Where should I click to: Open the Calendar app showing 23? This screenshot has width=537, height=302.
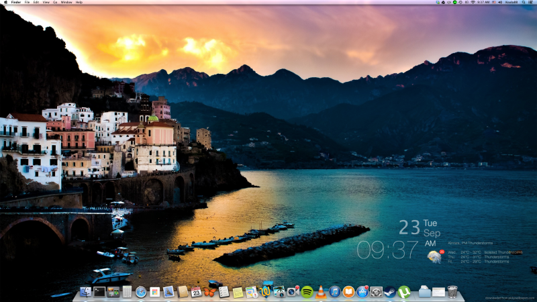[x=196, y=292]
